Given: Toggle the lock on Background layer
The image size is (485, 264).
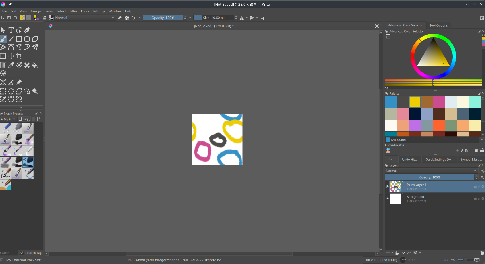Looking at the screenshot, I should click(475, 199).
